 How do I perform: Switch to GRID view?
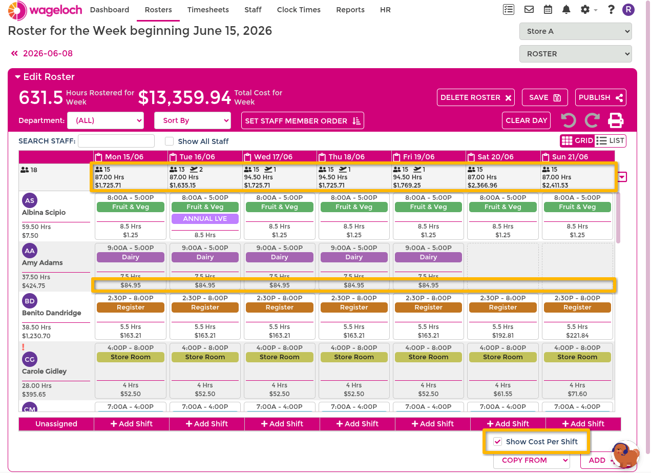pyautogui.click(x=577, y=140)
